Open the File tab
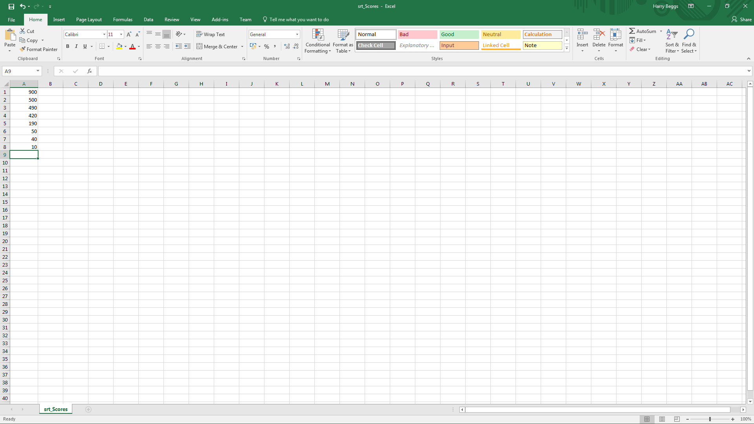 tap(11, 20)
